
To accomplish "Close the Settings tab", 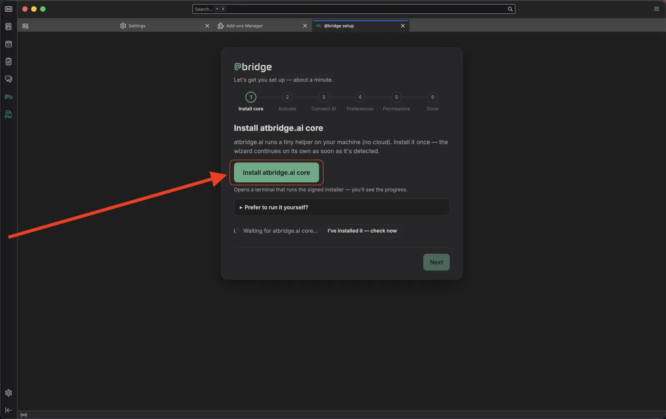I will click(207, 26).
